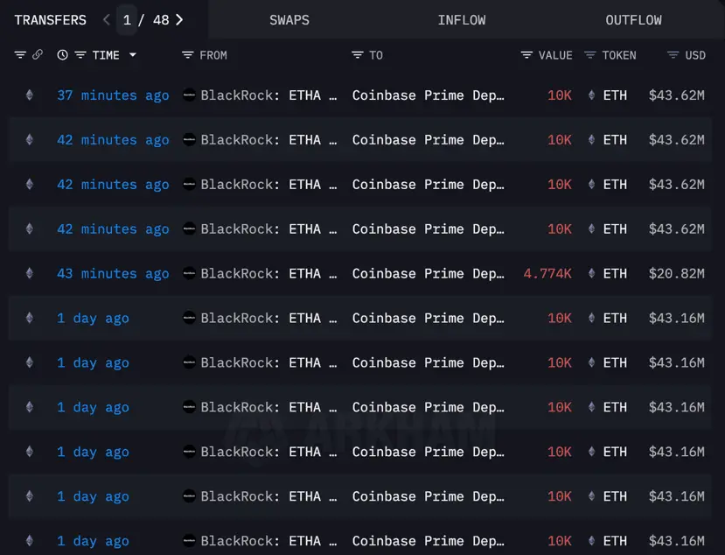
Task: Click the page number 1 field
Action: pos(127,20)
